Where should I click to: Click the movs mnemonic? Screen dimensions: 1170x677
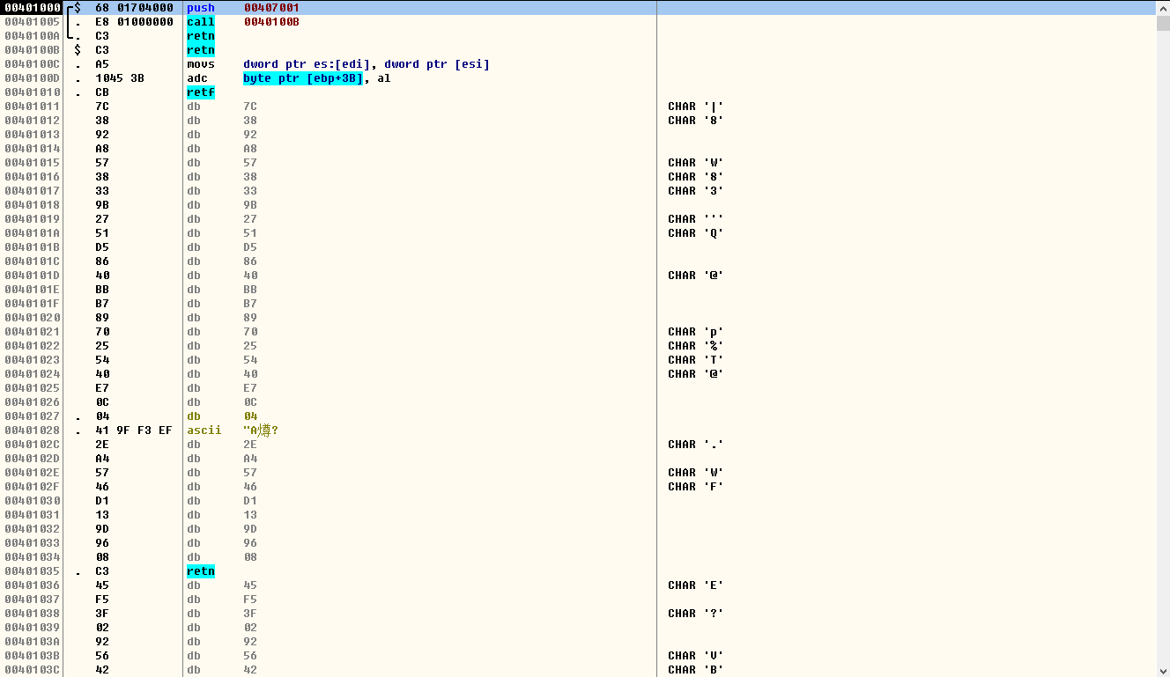(x=200, y=64)
